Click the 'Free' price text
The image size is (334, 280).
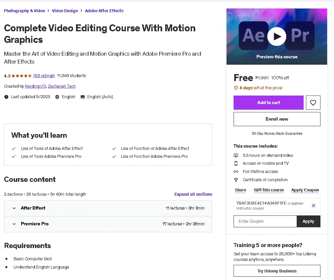click(243, 78)
